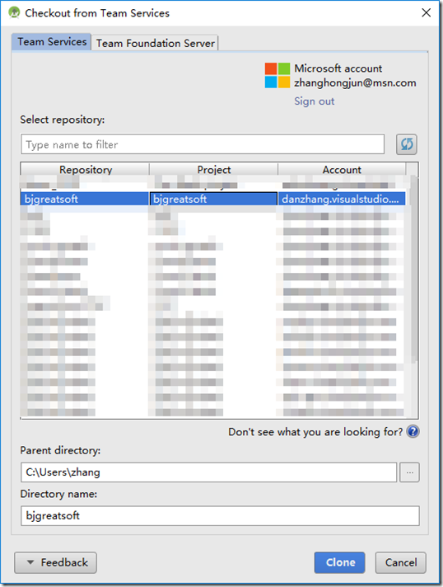
Task: Select the danzhang.visualstudio account cell
Action: pyautogui.click(x=342, y=199)
